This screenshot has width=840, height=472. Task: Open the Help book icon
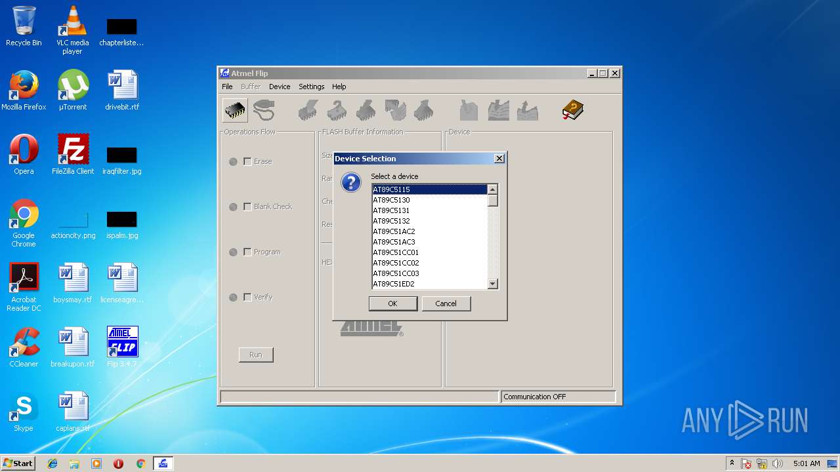[572, 110]
